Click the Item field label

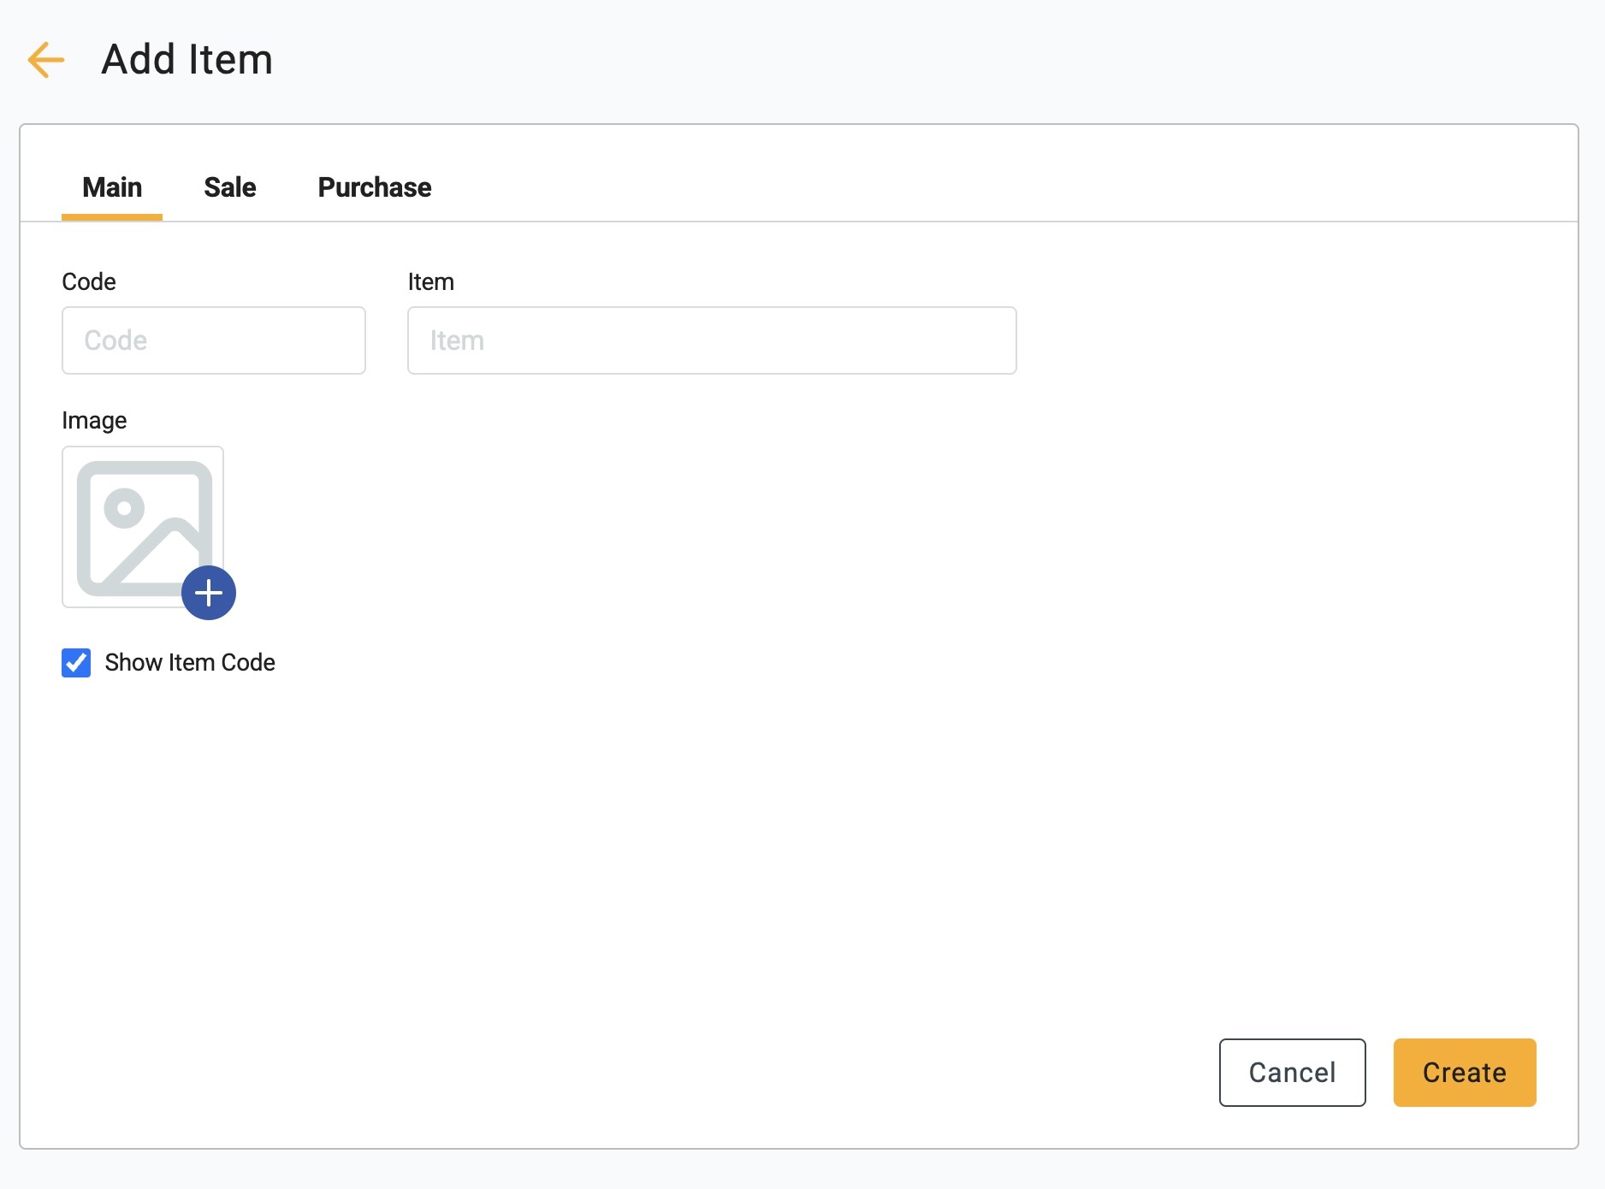click(431, 282)
